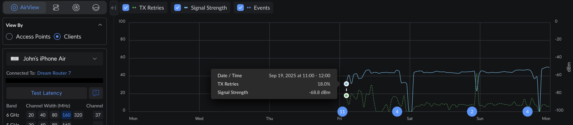Click the first 4 events marker before Saturday

(397, 112)
